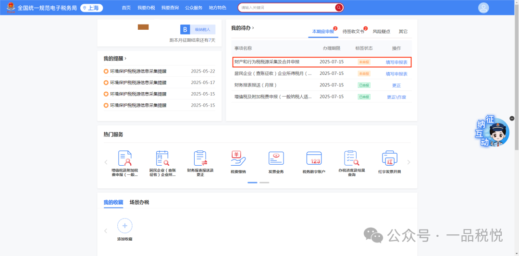
Task: Open the 上海 location selector
Action: tap(92, 8)
